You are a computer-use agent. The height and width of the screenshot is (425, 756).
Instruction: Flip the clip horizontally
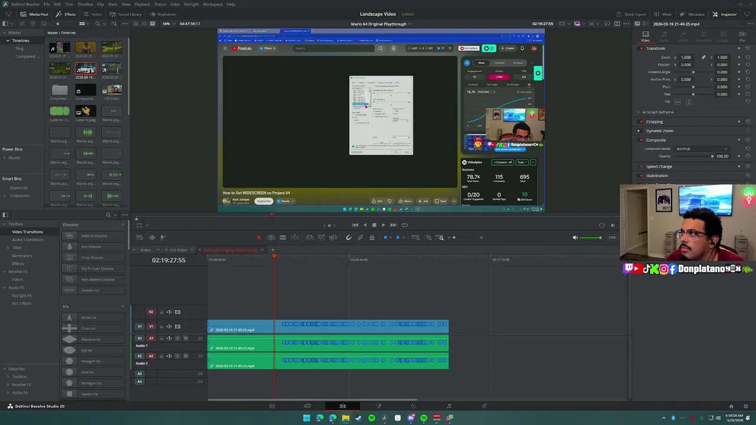click(x=678, y=102)
